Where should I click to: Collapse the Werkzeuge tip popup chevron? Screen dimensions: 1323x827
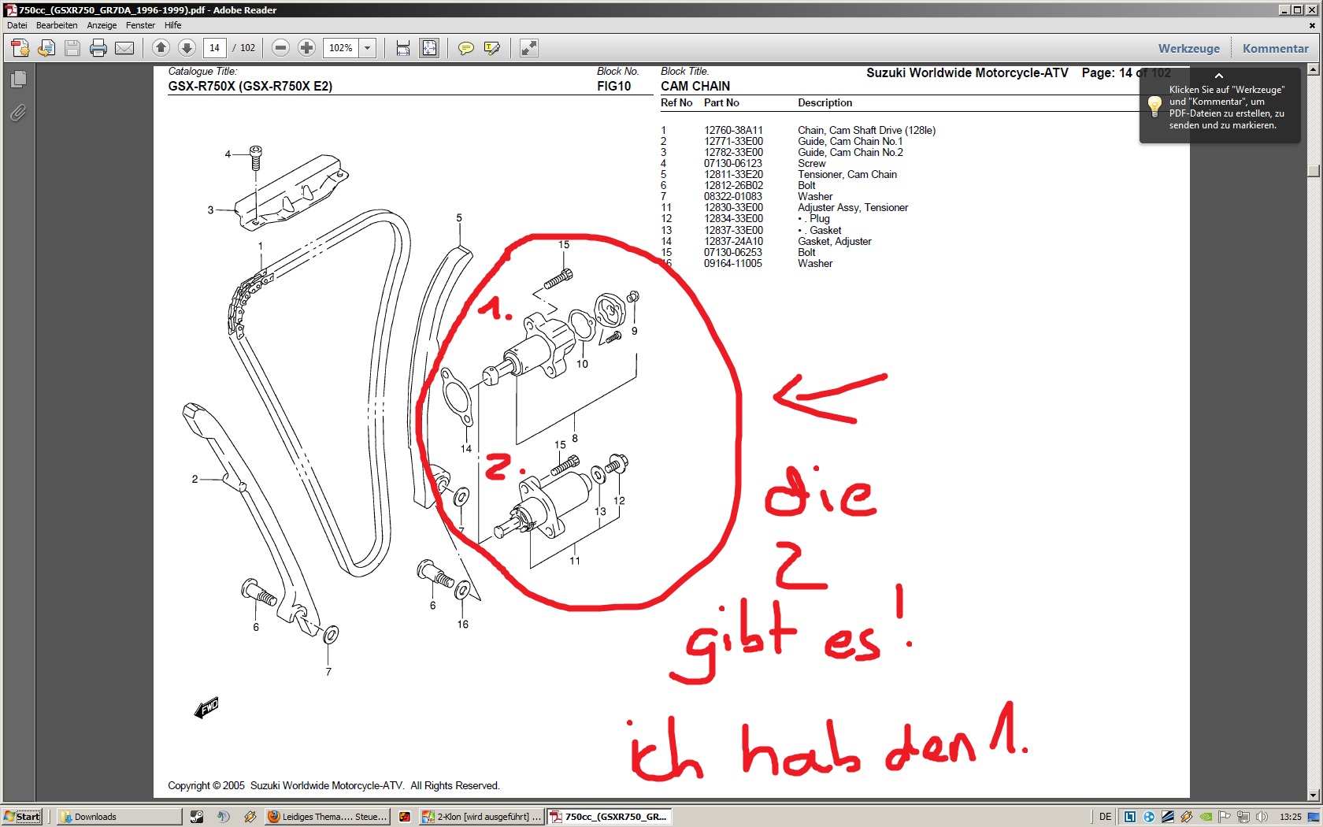pos(1219,76)
